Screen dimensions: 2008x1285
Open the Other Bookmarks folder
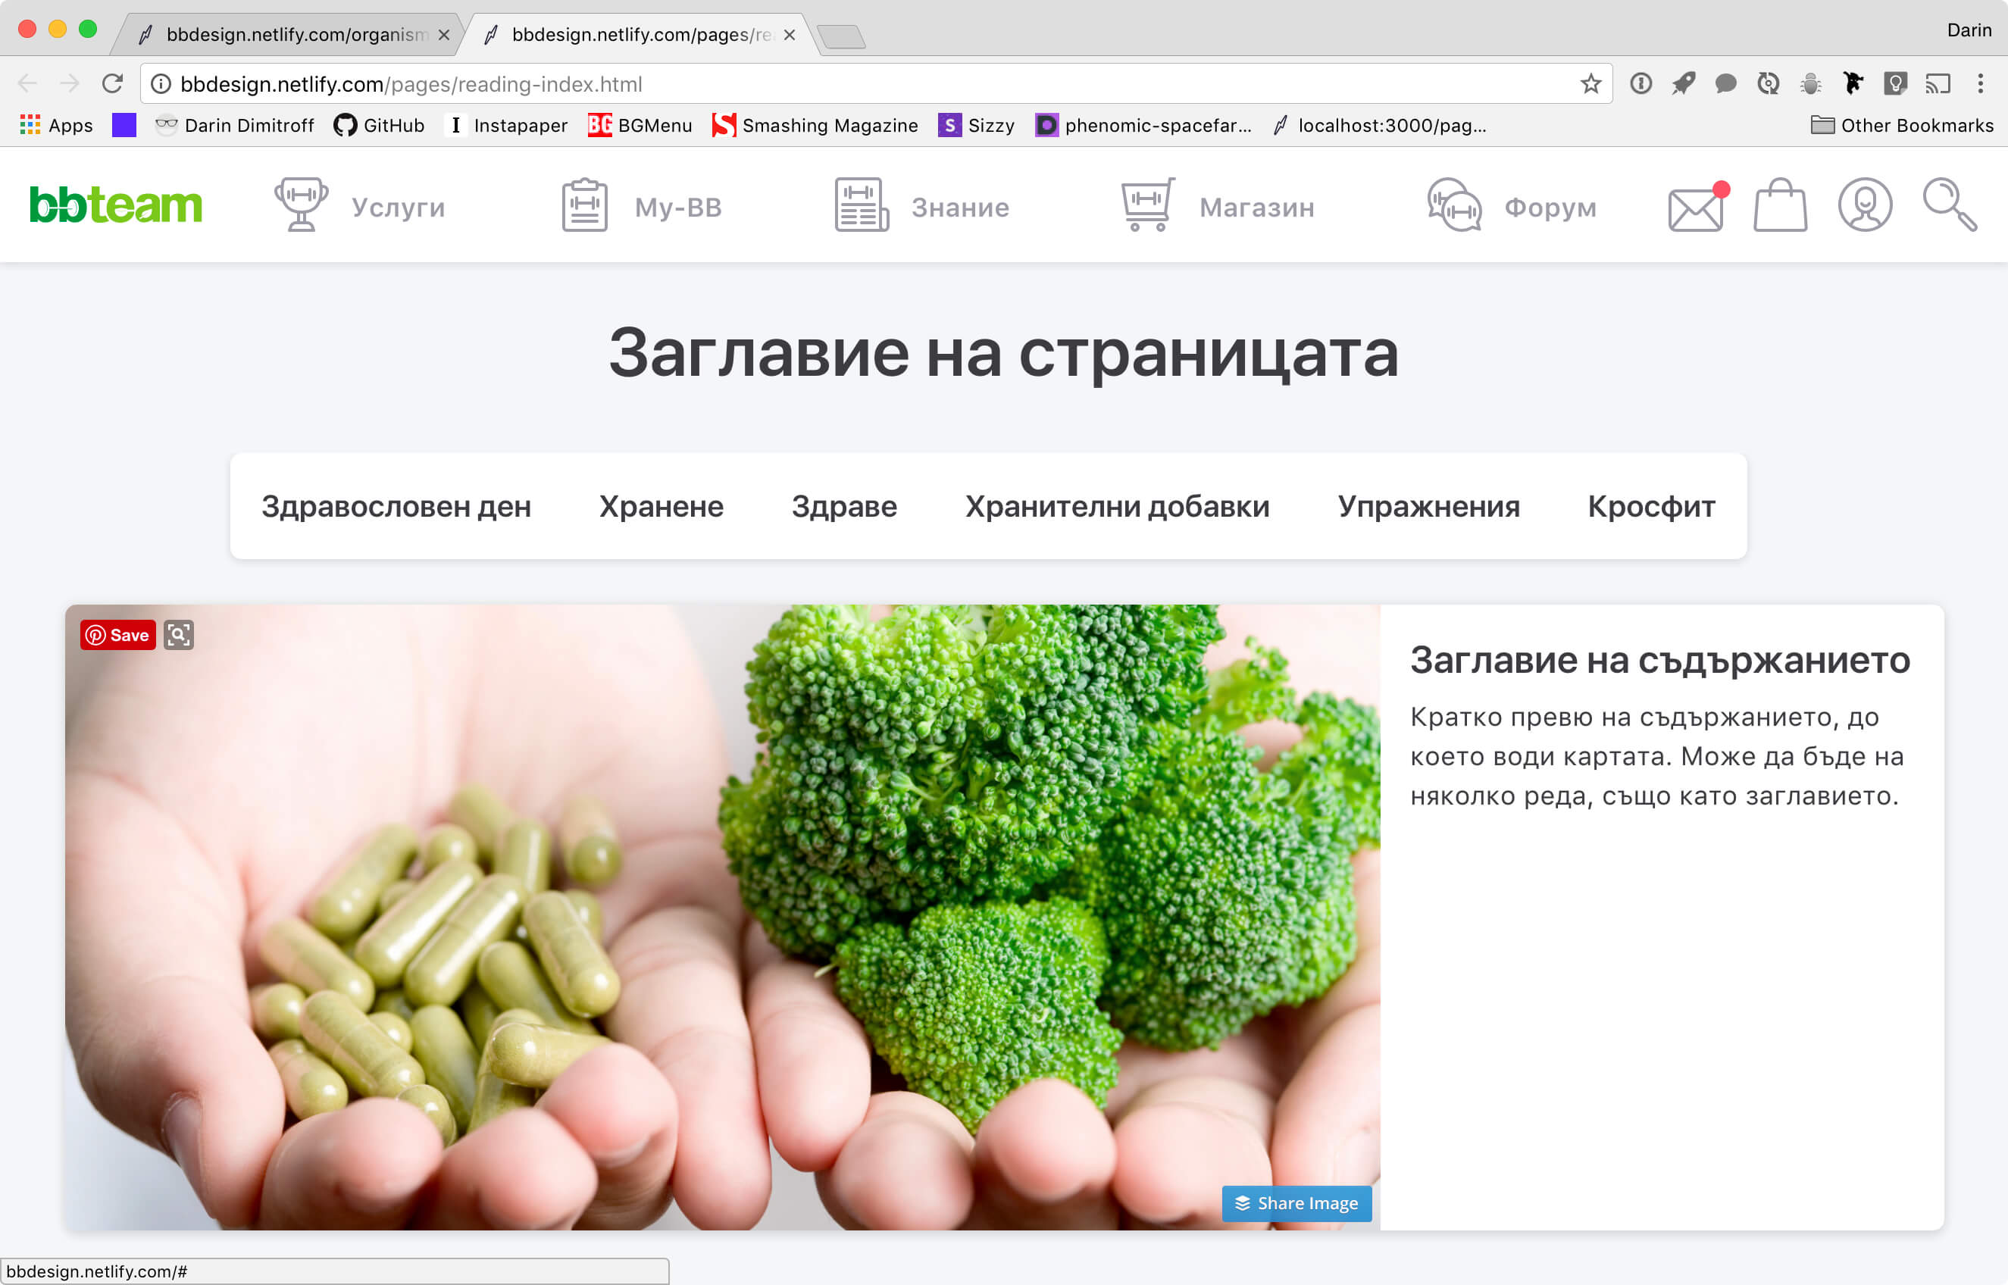point(1902,125)
